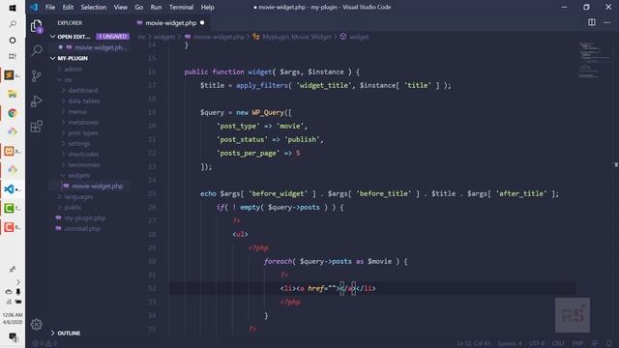Open the Terminal menu
The height and width of the screenshot is (348, 619).
(x=181, y=7)
